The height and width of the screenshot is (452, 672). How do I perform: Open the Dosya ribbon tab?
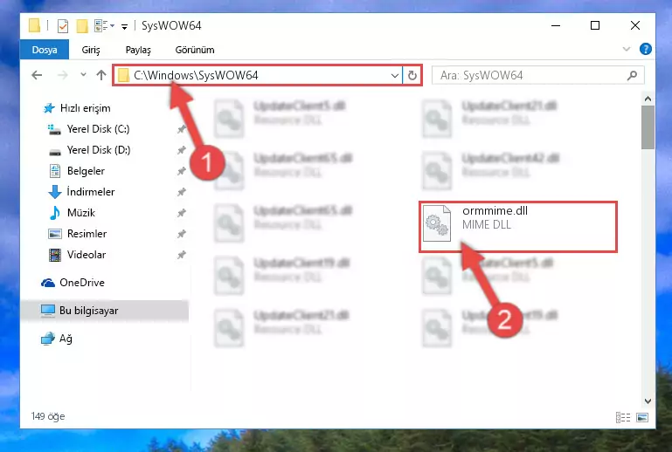[45, 50]
